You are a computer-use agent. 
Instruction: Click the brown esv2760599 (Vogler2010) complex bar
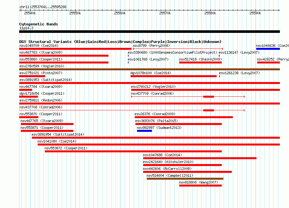coord(149,69)
